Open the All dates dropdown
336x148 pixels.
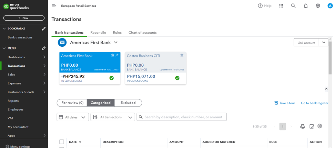[73, 117]
